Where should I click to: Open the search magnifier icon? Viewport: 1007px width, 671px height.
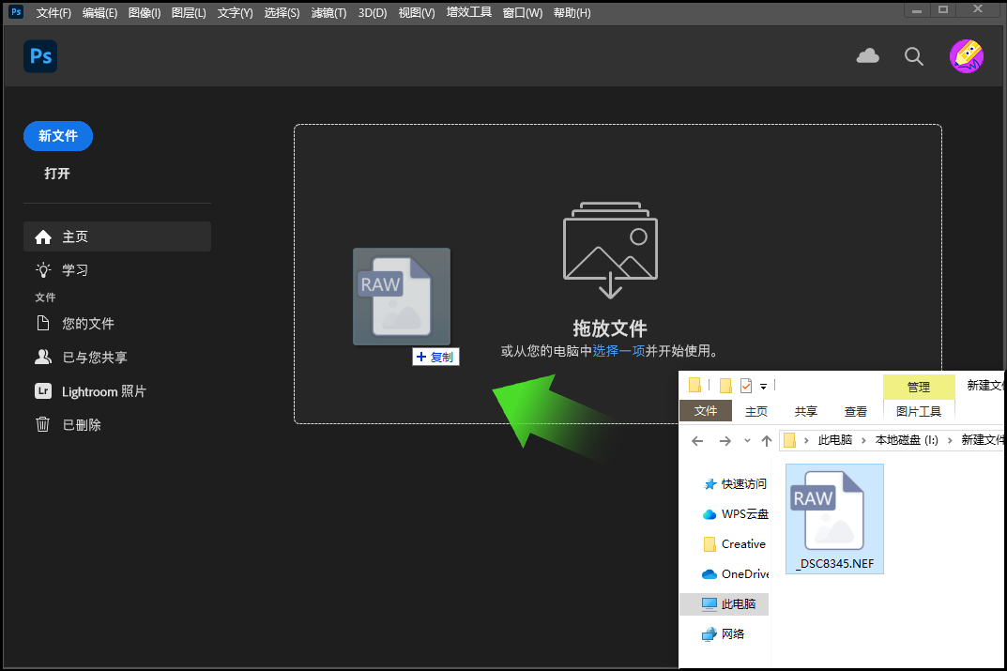[x=914, y=56]
